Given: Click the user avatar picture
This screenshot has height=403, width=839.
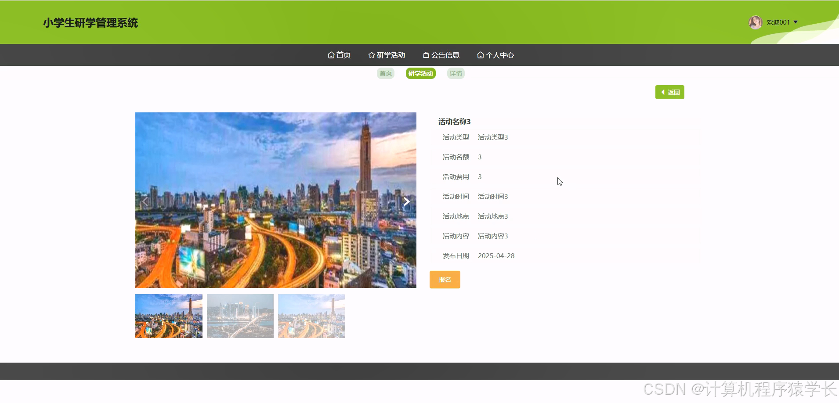Looking at the screenshot, I should [x=755, y=22].
